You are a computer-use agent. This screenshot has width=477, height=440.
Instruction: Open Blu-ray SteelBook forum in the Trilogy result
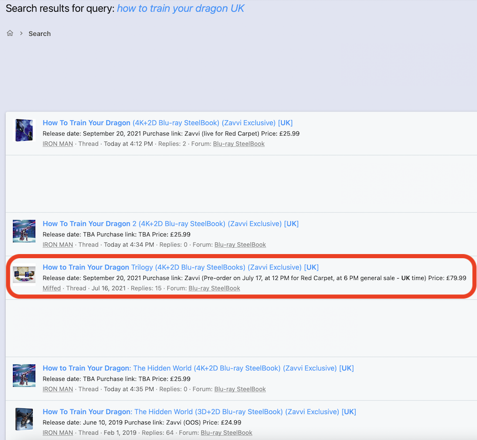[x=214, y=288]
